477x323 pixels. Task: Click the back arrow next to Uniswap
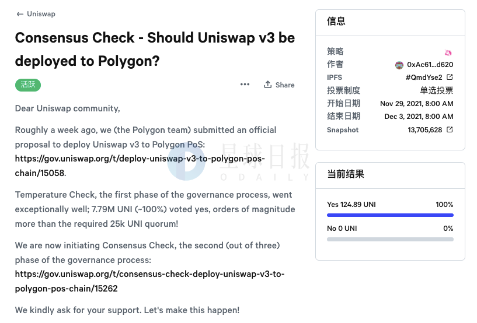[20, 14]
